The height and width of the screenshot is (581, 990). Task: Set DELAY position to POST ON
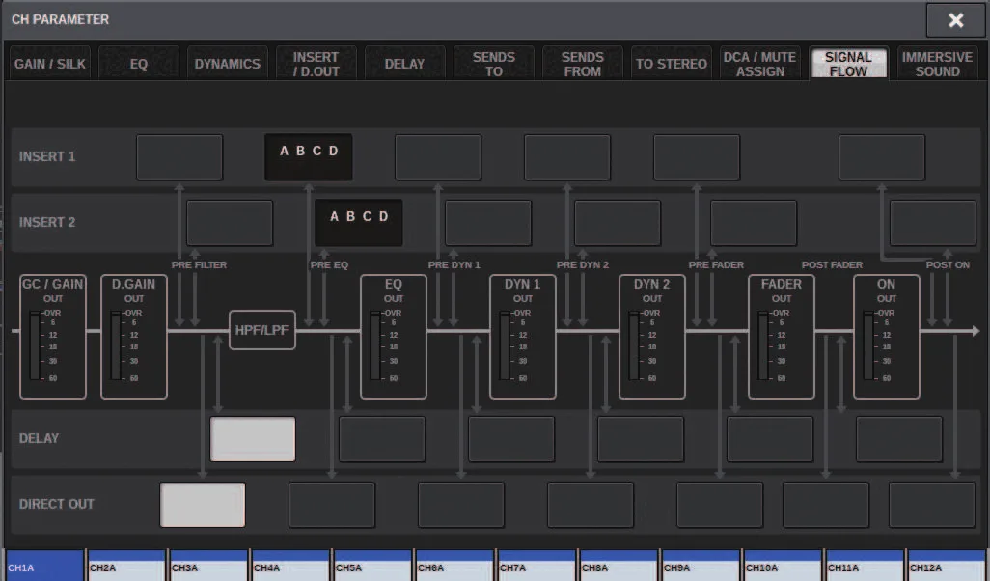(x=899, y=439)
